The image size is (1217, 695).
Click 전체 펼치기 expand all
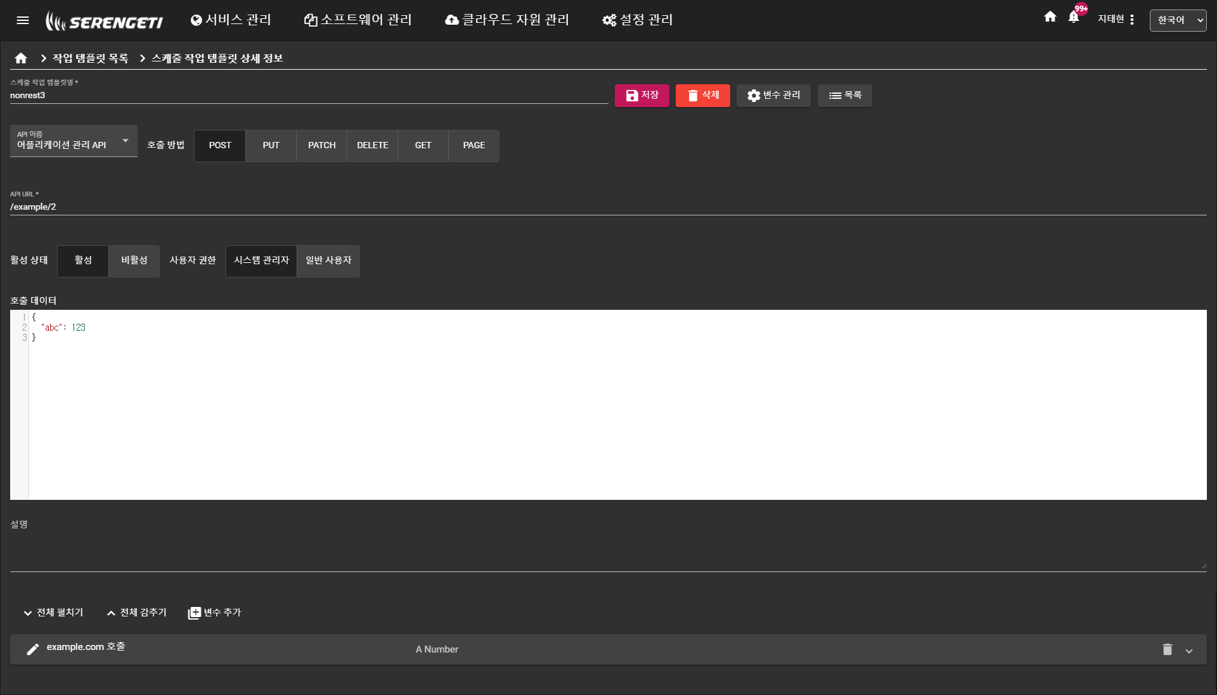click(x=53, y=613)
